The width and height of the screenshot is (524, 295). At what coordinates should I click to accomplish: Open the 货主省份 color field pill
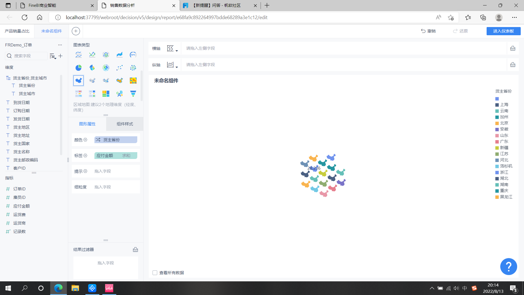click(x=116, y=140)
